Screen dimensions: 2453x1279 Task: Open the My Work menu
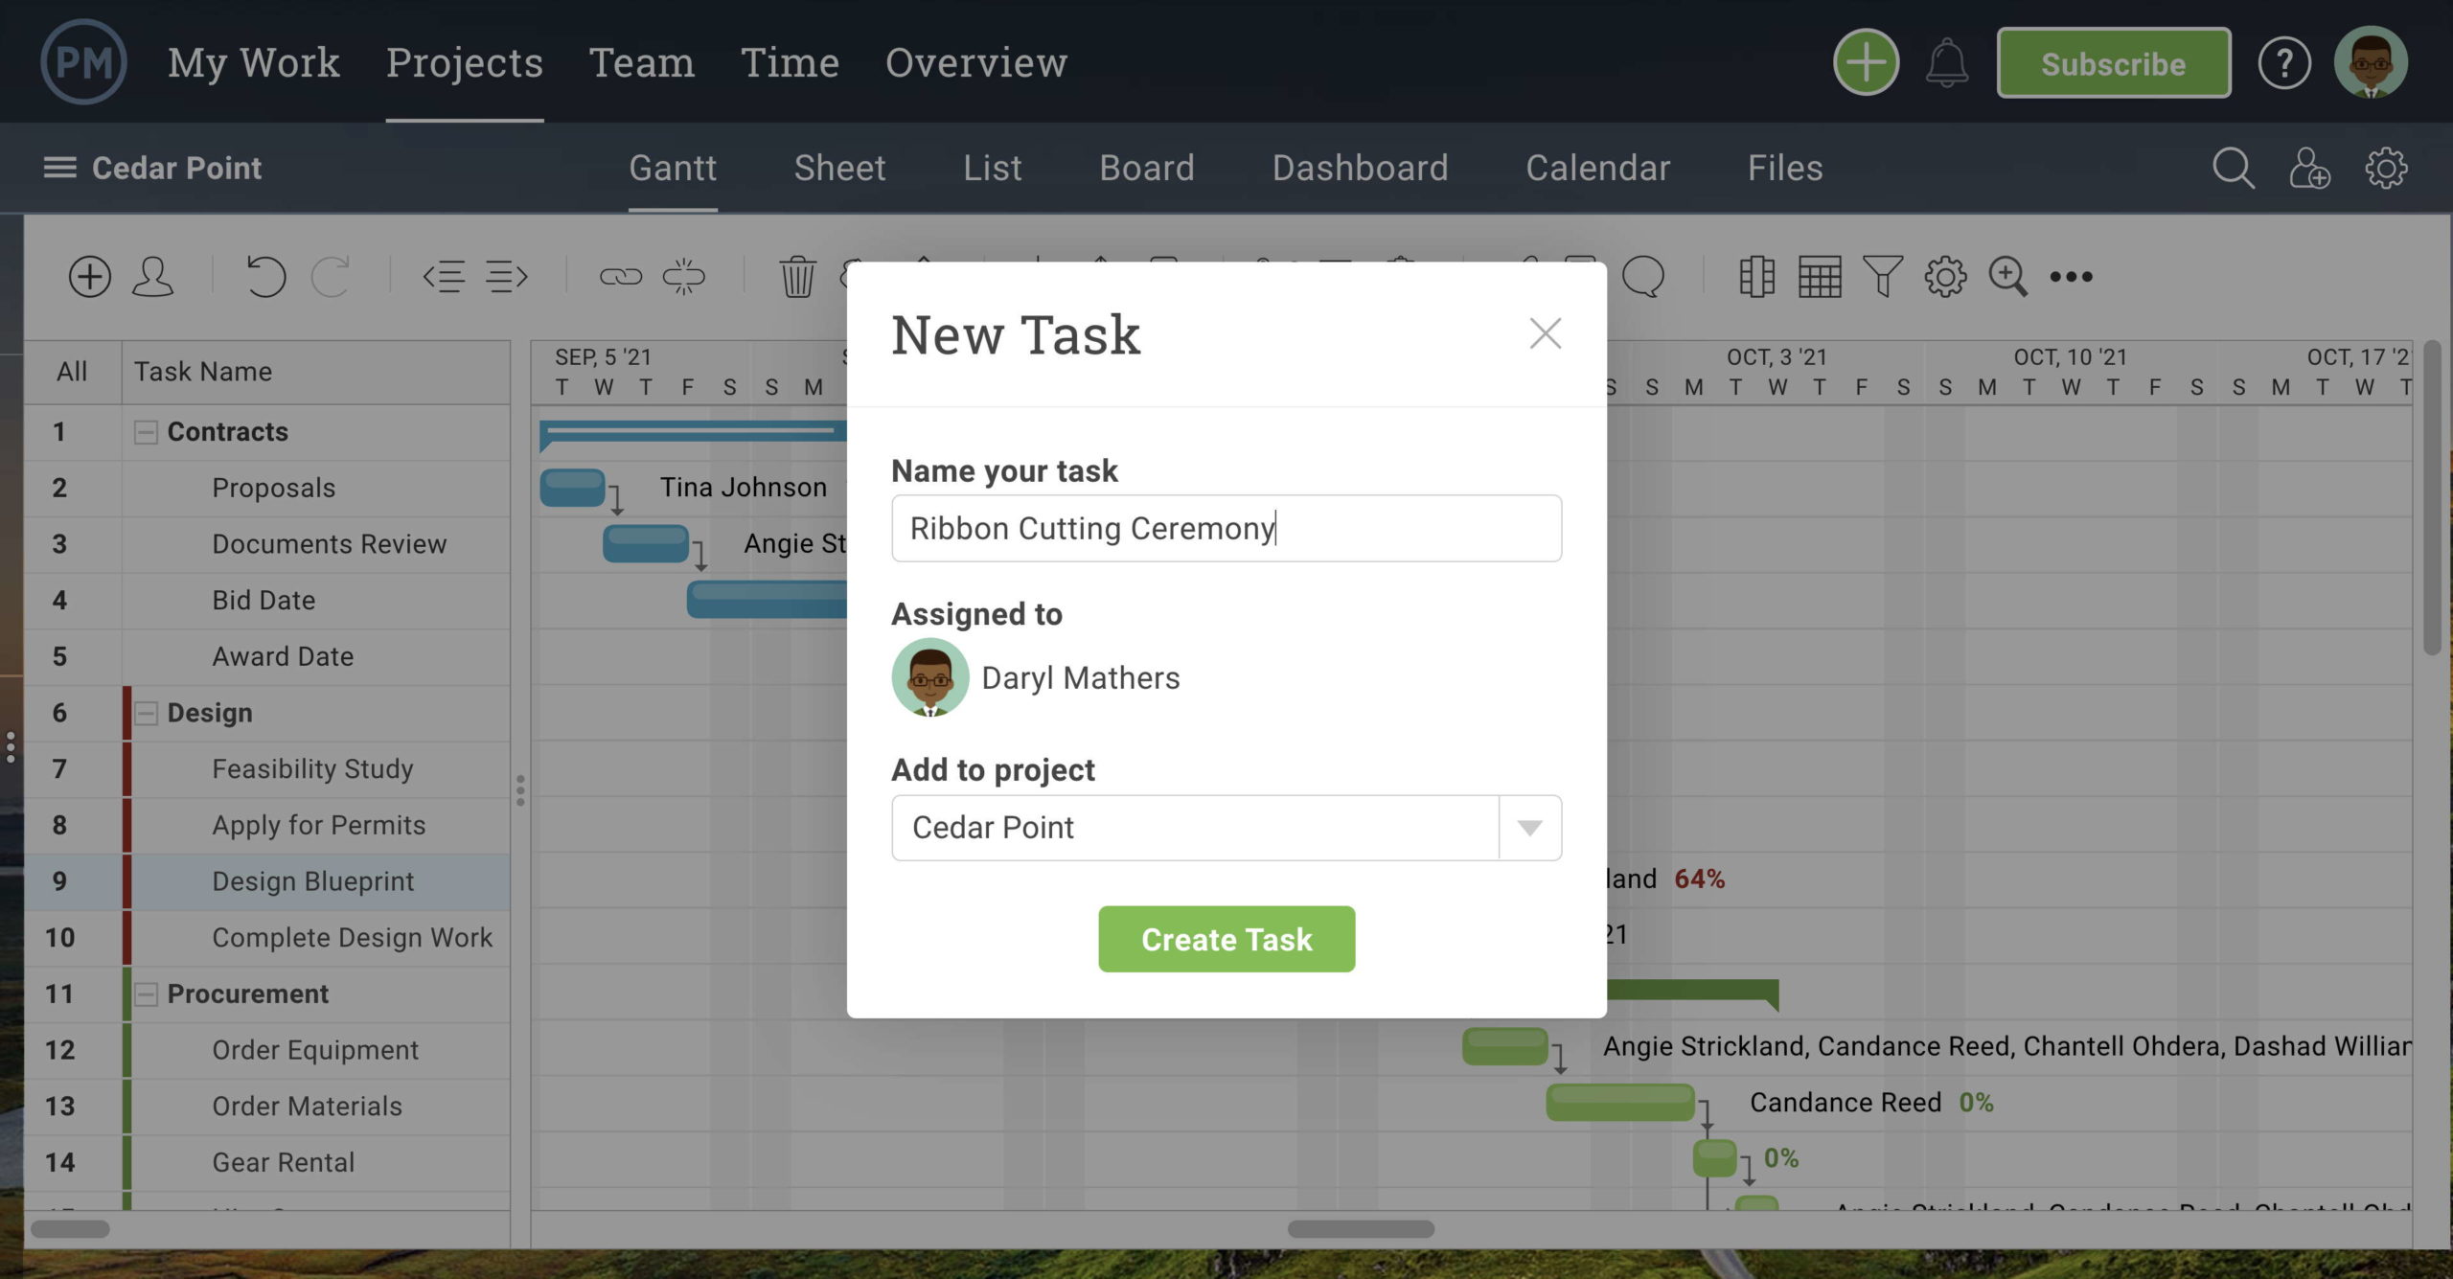coord(254,63)
